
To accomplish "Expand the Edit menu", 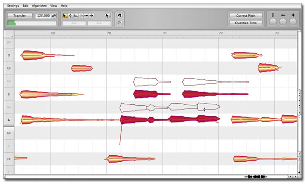I will pyautogui.click(x=25, y=6).
